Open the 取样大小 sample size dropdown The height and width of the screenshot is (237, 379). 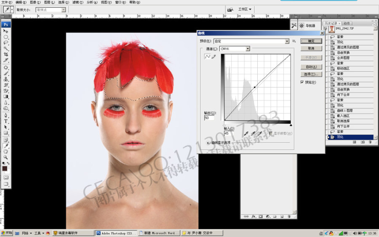[51, 10]
